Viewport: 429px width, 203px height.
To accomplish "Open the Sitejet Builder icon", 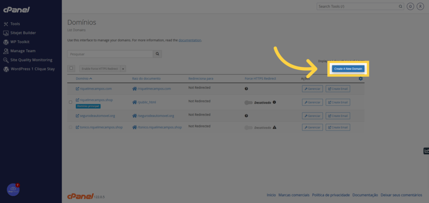I will (6, 33).
